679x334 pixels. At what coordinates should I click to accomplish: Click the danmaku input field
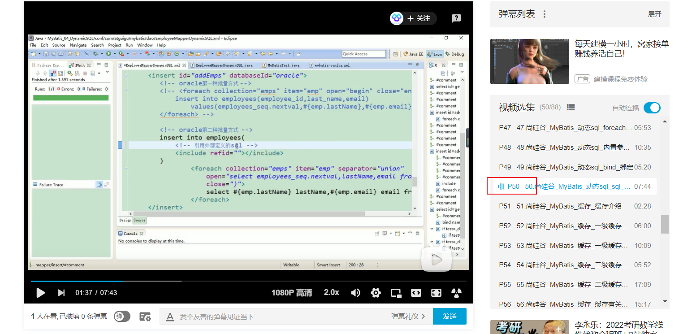tap(269, 317)
